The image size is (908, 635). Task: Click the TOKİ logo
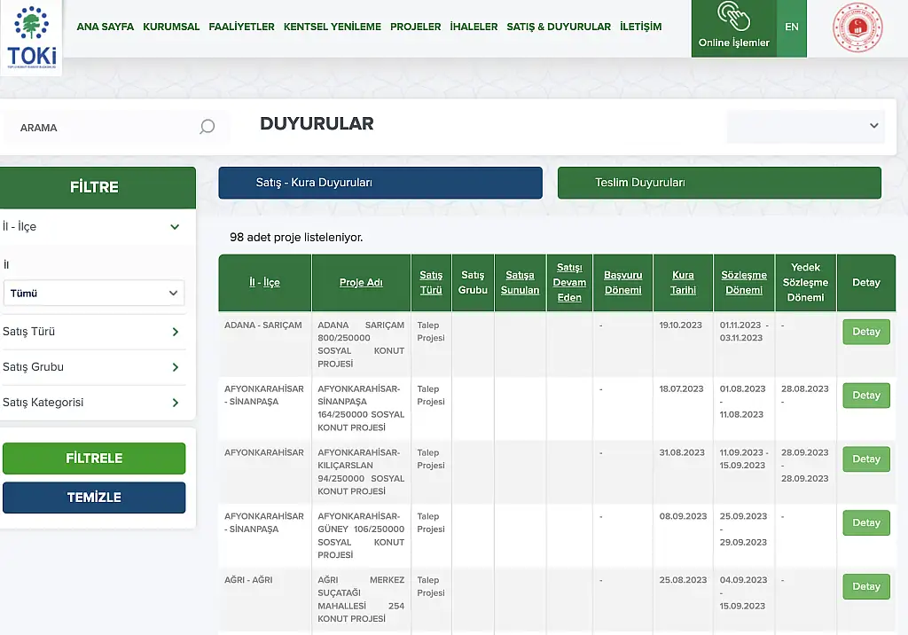(31, 37)
